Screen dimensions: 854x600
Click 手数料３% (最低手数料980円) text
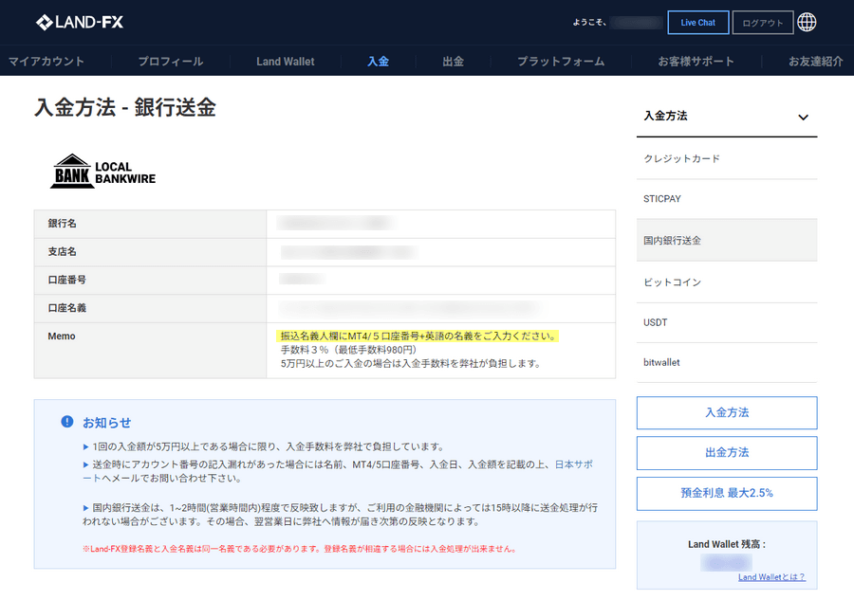point(348,350)
